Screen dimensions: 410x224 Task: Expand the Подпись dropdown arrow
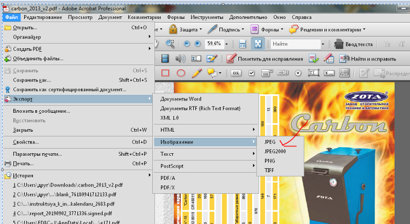tap(243, 29)
